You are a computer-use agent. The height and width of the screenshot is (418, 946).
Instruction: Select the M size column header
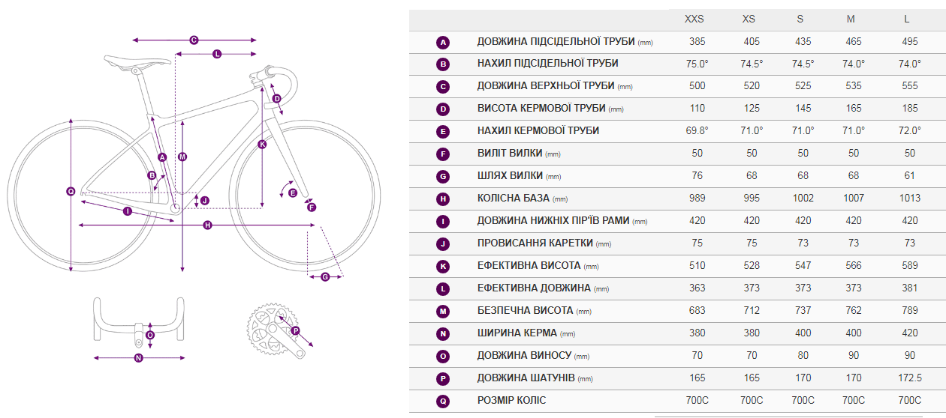click(x=851, y=19)
